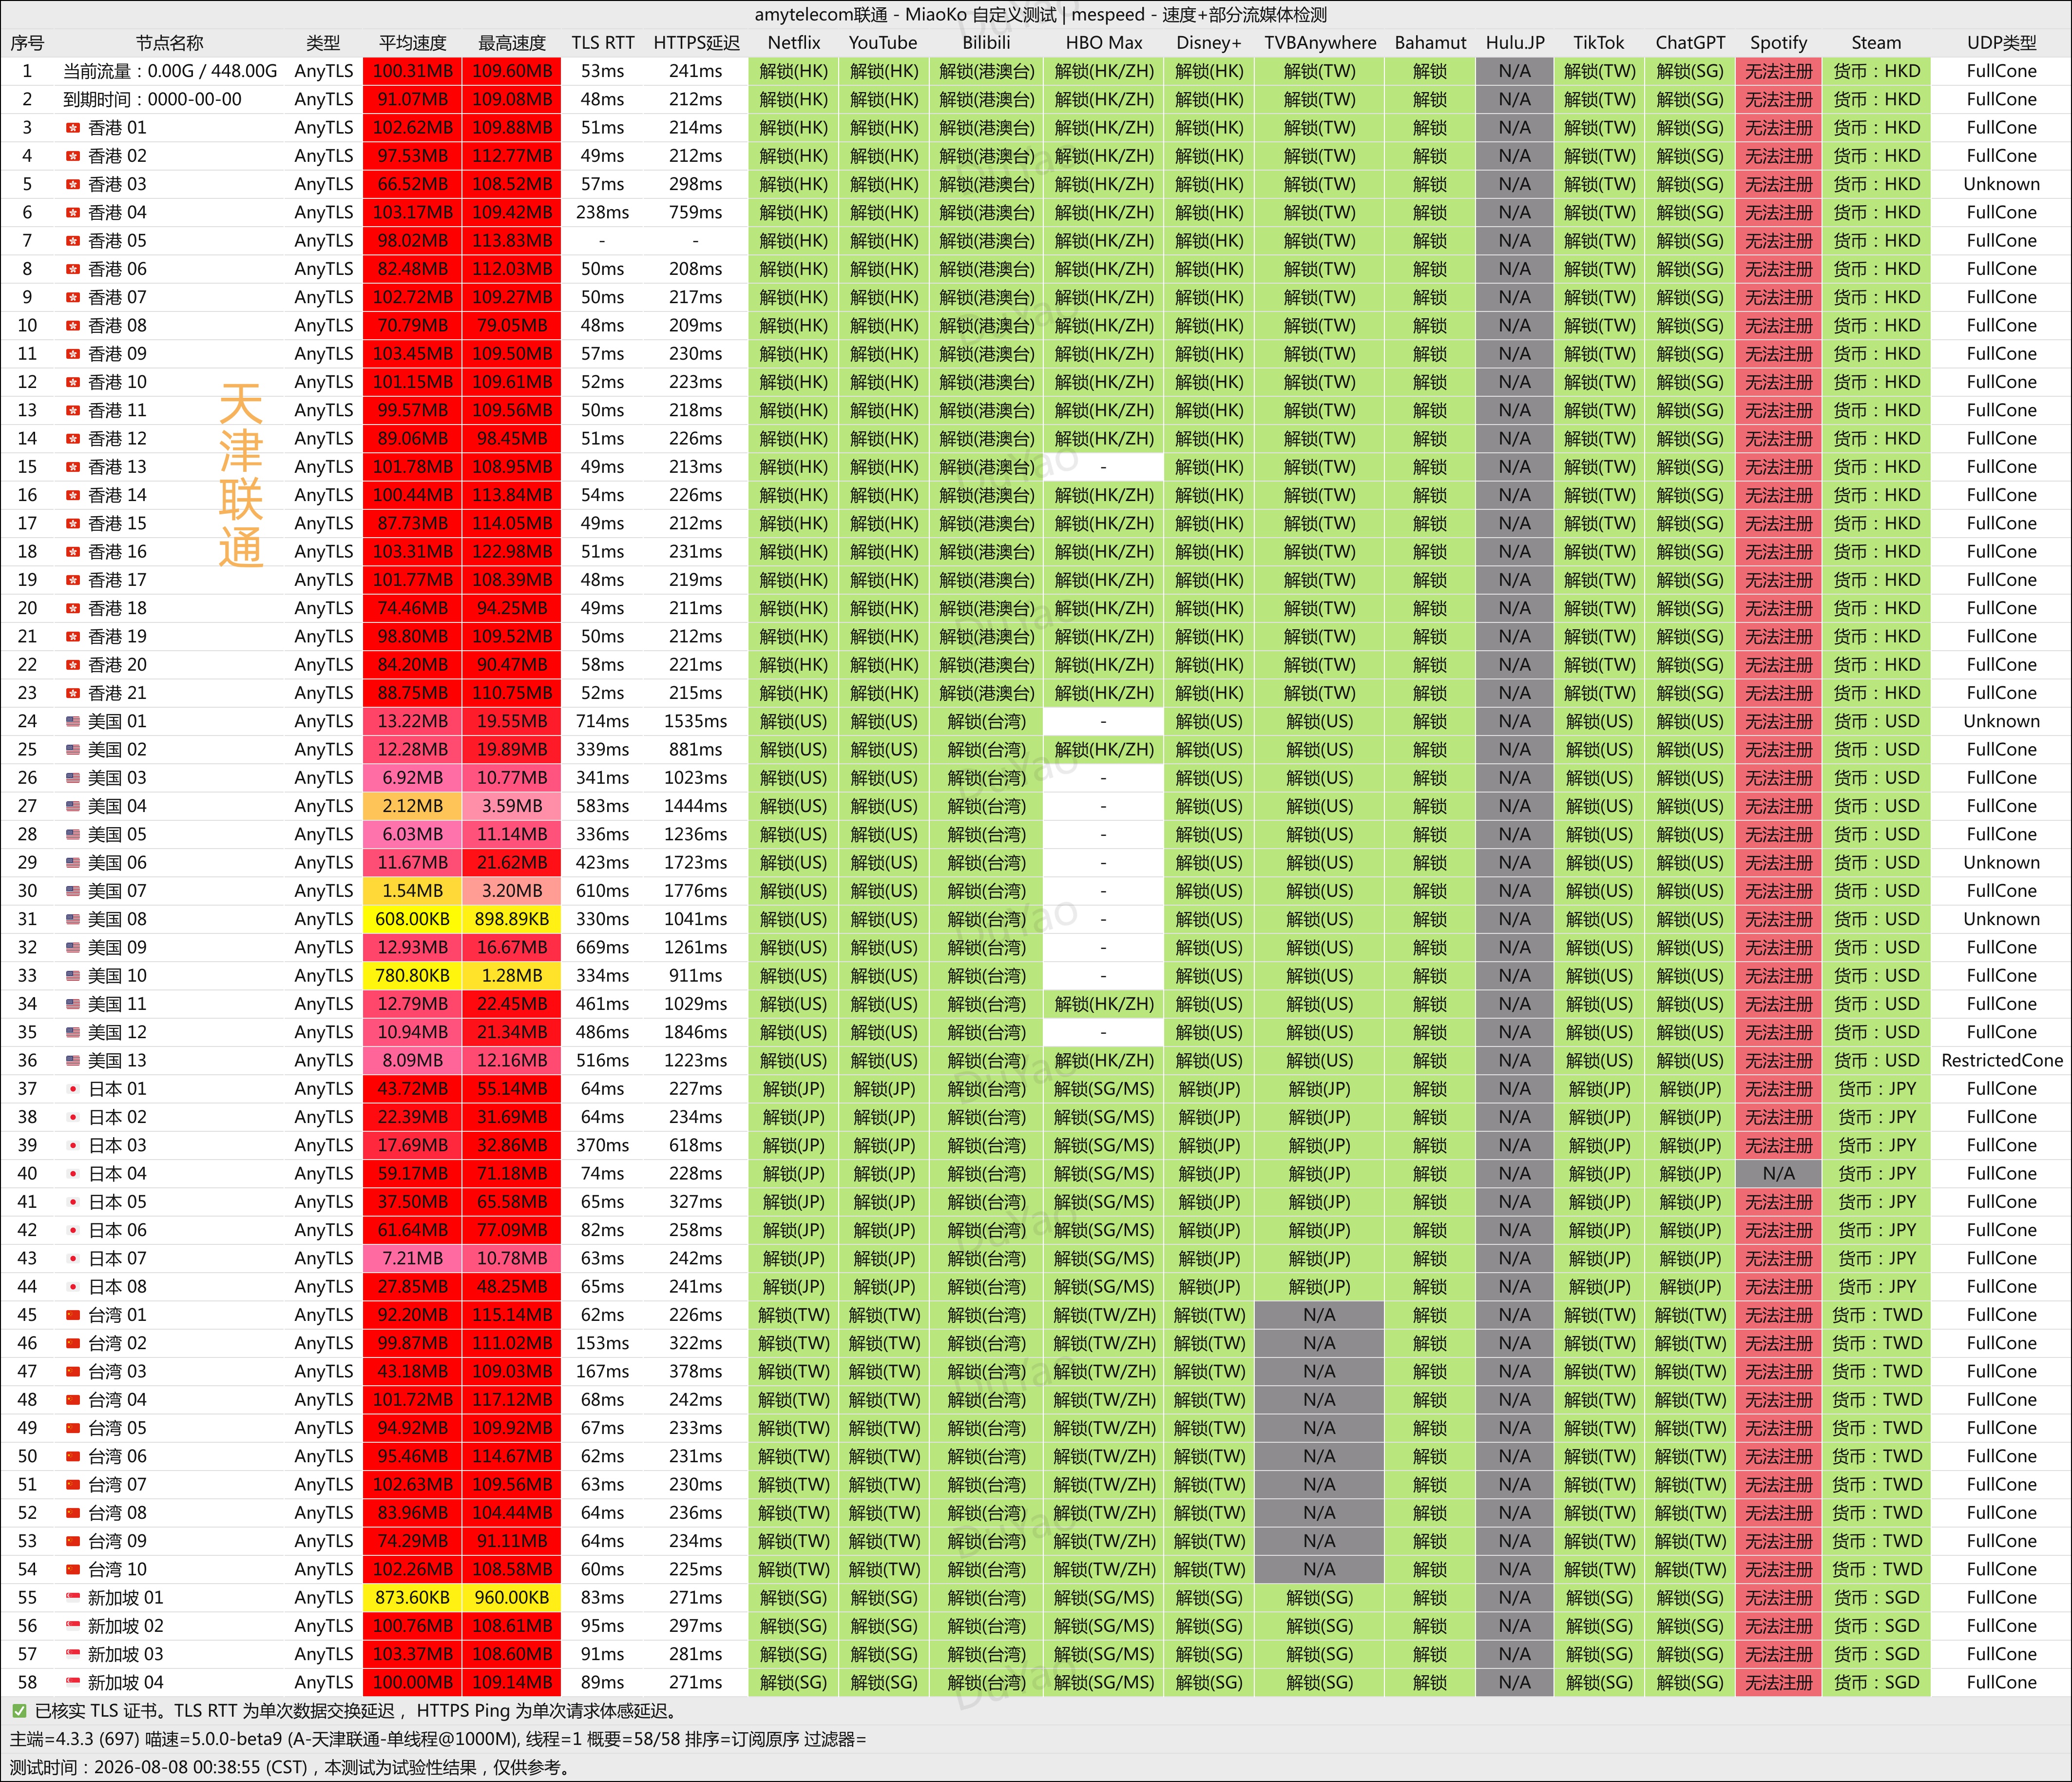Viewport: 2072px width, 1782px height.
Task: Click the UDP类型 column header
Action: pos(2001,43)
